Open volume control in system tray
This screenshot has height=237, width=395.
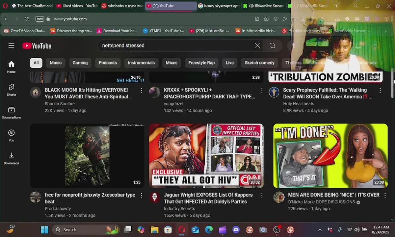(357, 230)
